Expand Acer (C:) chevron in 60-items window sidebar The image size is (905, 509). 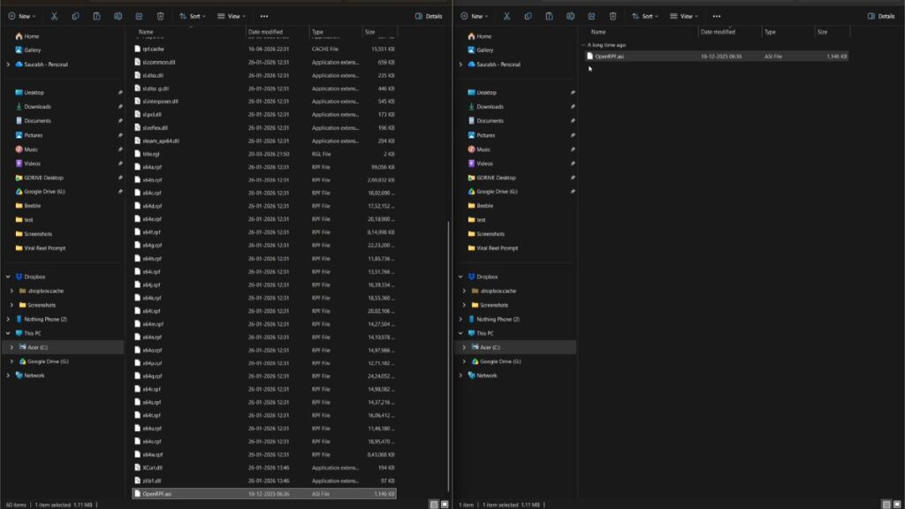click(x=11, y=347)
